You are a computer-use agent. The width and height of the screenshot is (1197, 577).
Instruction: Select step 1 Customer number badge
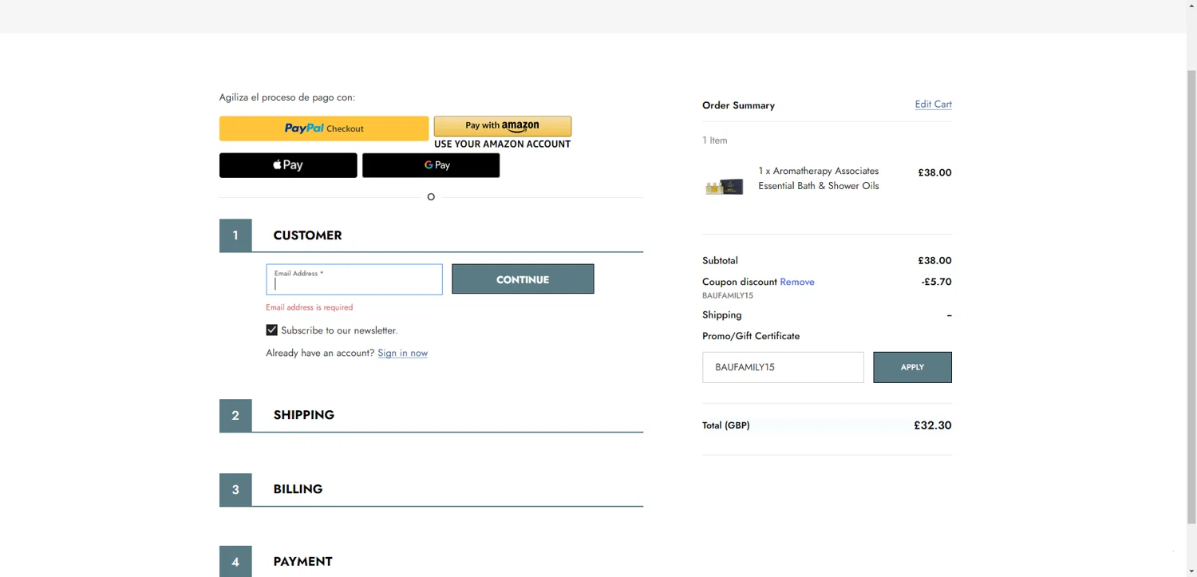pyautogui.click(x=235, y=235)
